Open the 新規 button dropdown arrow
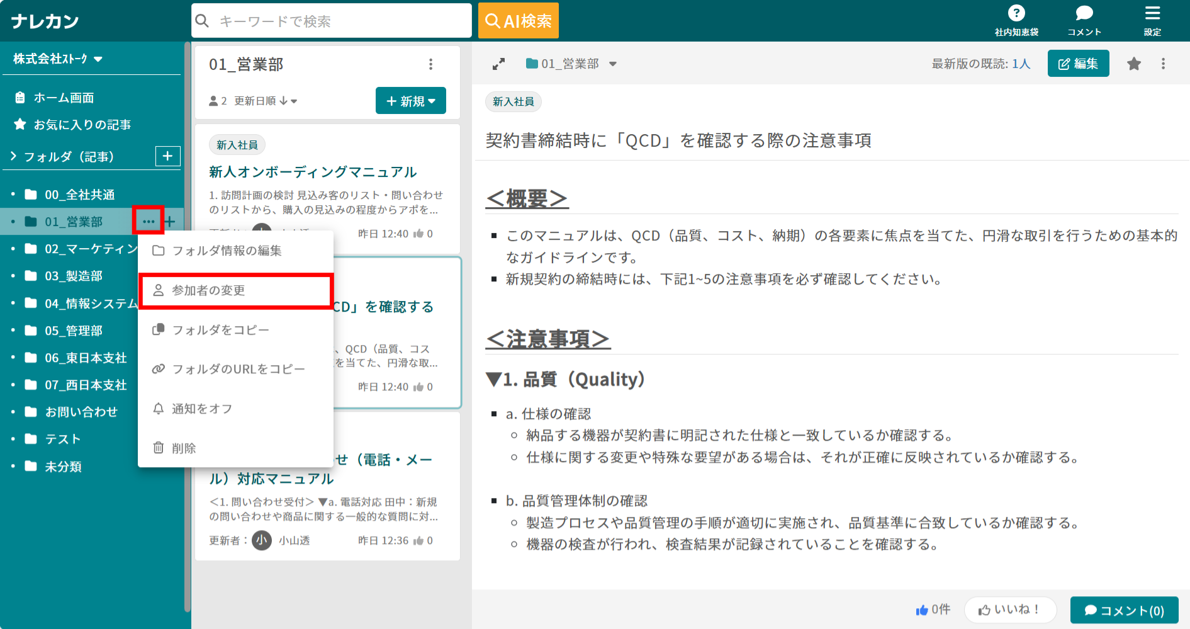 tap(432, 100)
